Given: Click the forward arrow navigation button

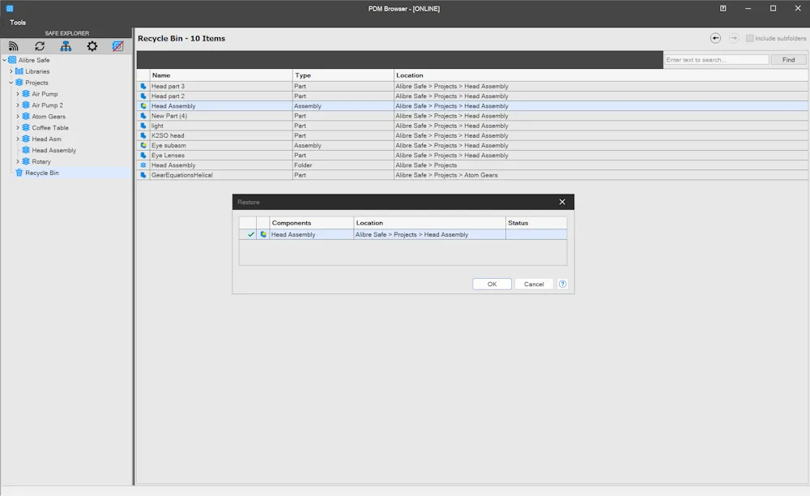Looking at the screenshot, I should [x=734, y=38].
